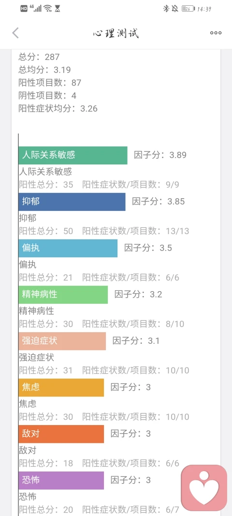This screenshot has height=516, width=232.
Task: Tap the muted bell notification icon
Action: coord(175,9)
